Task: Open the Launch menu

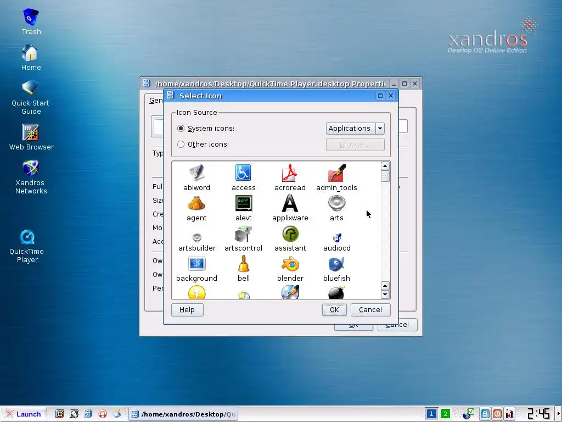Action: pos(24,414)
